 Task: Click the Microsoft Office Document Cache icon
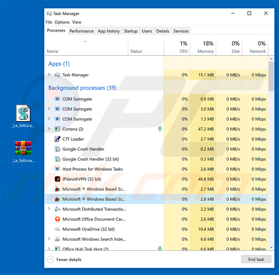pyautogui.click(x=57, y=219)
